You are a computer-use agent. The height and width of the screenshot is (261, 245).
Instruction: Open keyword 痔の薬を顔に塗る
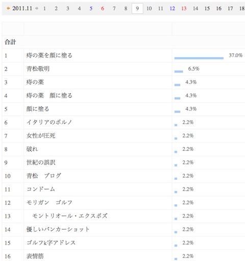click(x=50, y=55)
